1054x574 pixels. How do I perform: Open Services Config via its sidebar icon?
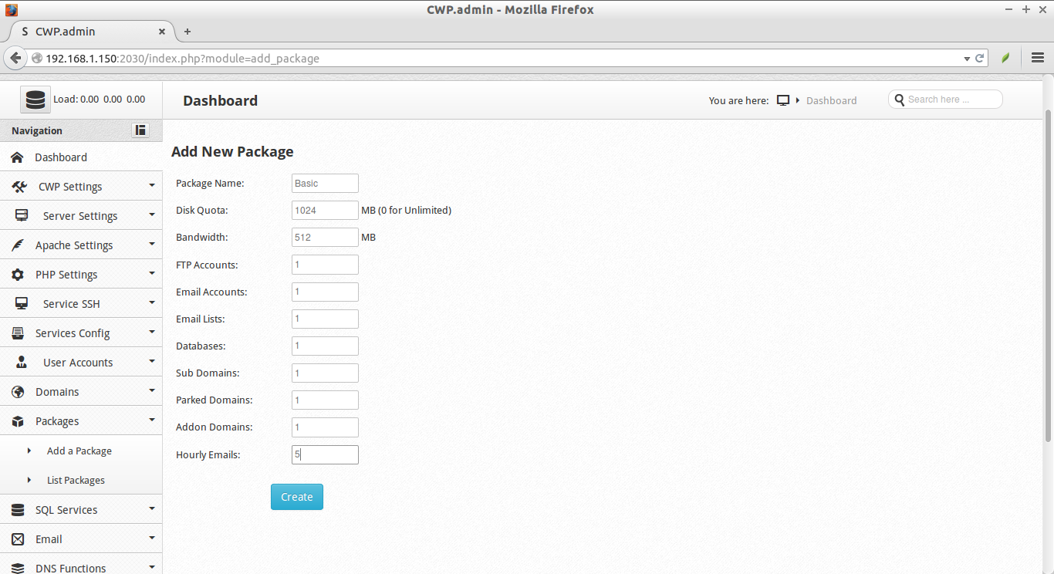[x=19, y=333]
